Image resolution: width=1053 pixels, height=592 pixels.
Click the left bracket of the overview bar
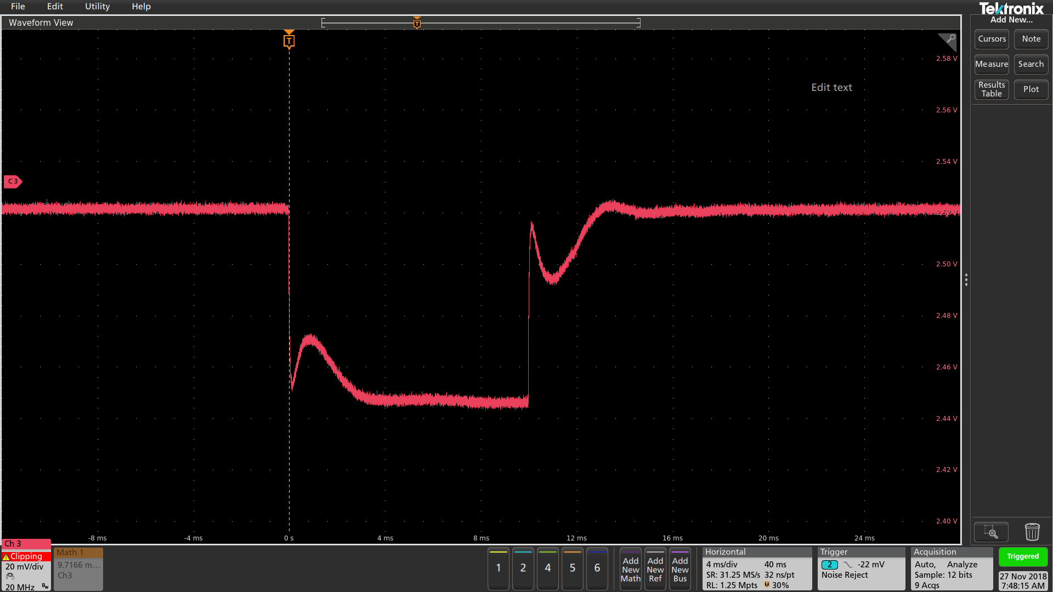click(x=323, y=22)
